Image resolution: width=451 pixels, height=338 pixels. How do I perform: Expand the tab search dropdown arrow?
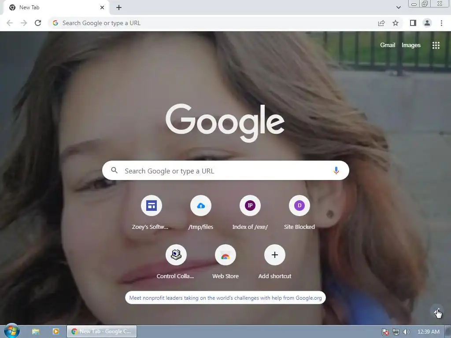[398, 7]
